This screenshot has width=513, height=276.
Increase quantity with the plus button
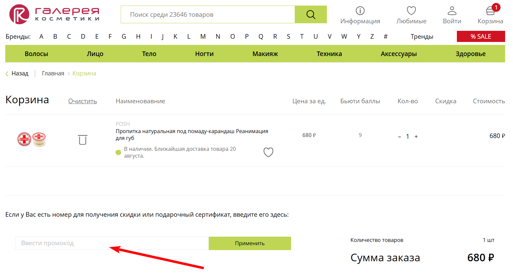416,137
